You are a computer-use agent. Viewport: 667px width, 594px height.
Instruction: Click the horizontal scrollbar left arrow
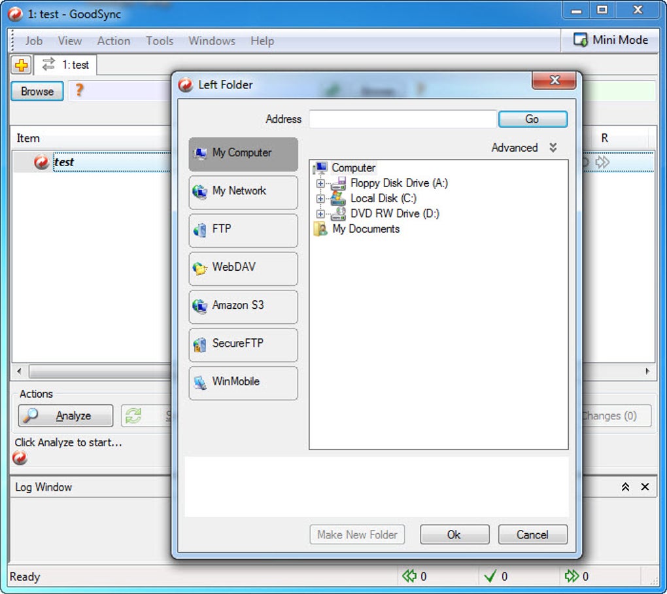tap(19, 371)
